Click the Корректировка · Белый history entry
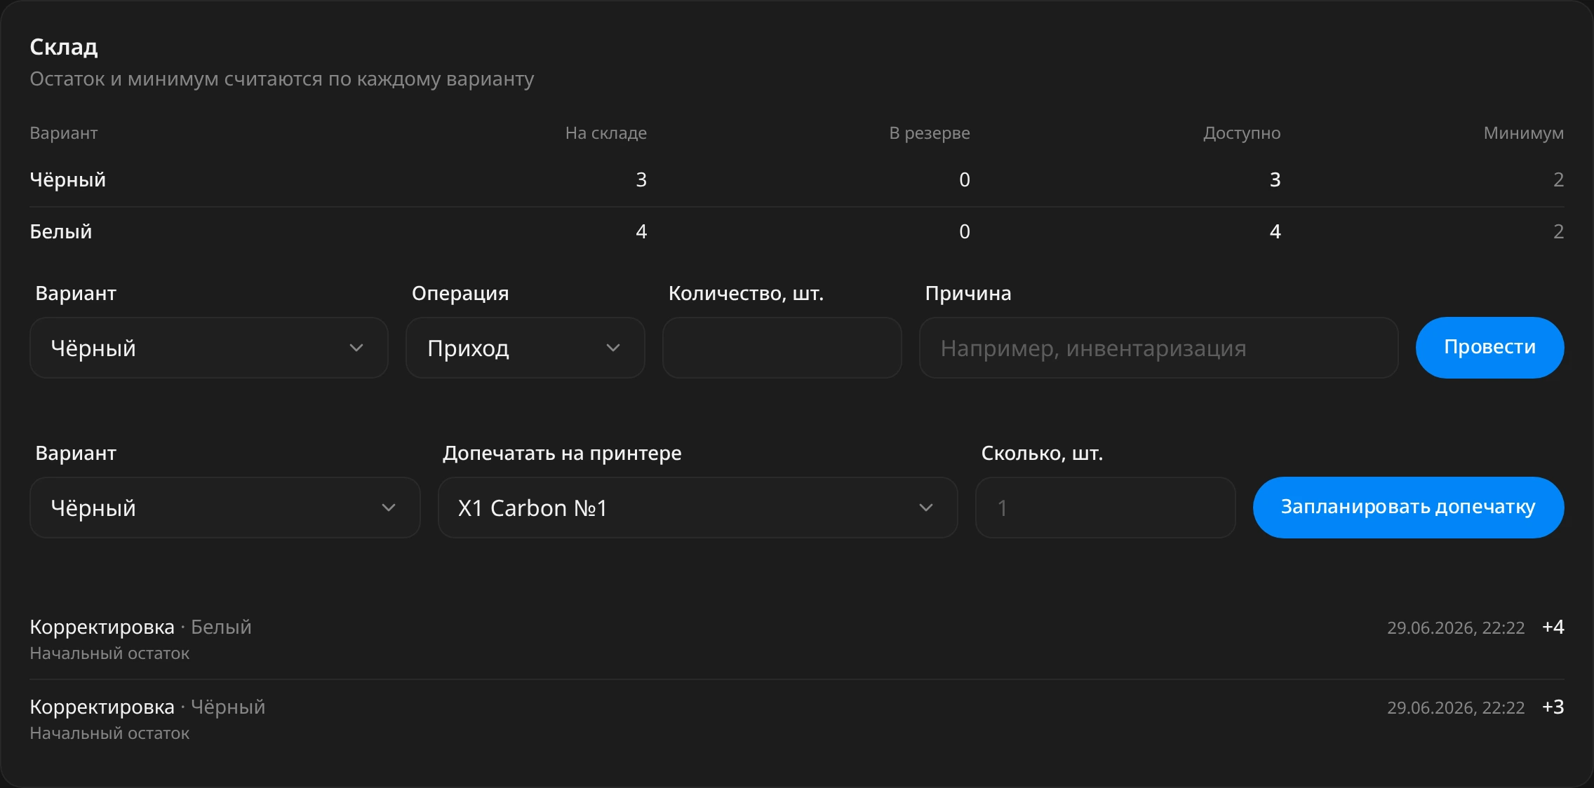This screenshot has height=788, width=1594. pyautogui.click(x=796, y=639)
